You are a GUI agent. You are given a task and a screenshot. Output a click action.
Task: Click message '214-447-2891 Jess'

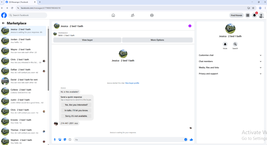click(x=69, y=123)
